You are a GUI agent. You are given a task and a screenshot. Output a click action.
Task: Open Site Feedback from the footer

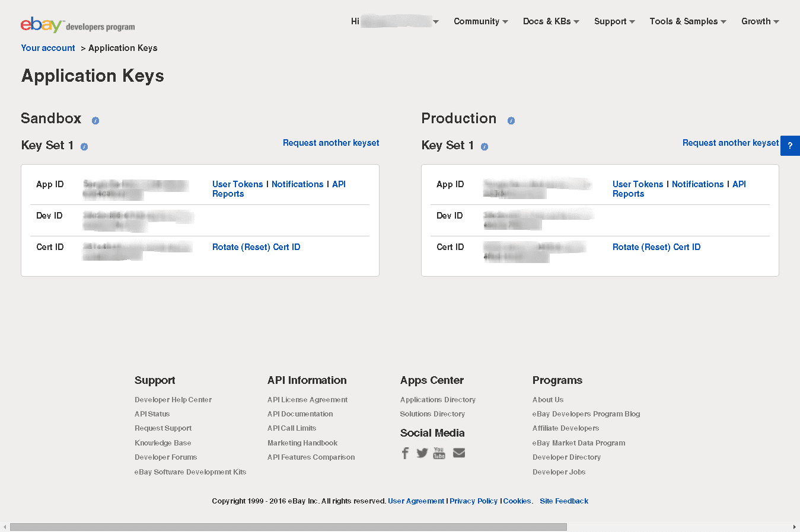point(563,501)
